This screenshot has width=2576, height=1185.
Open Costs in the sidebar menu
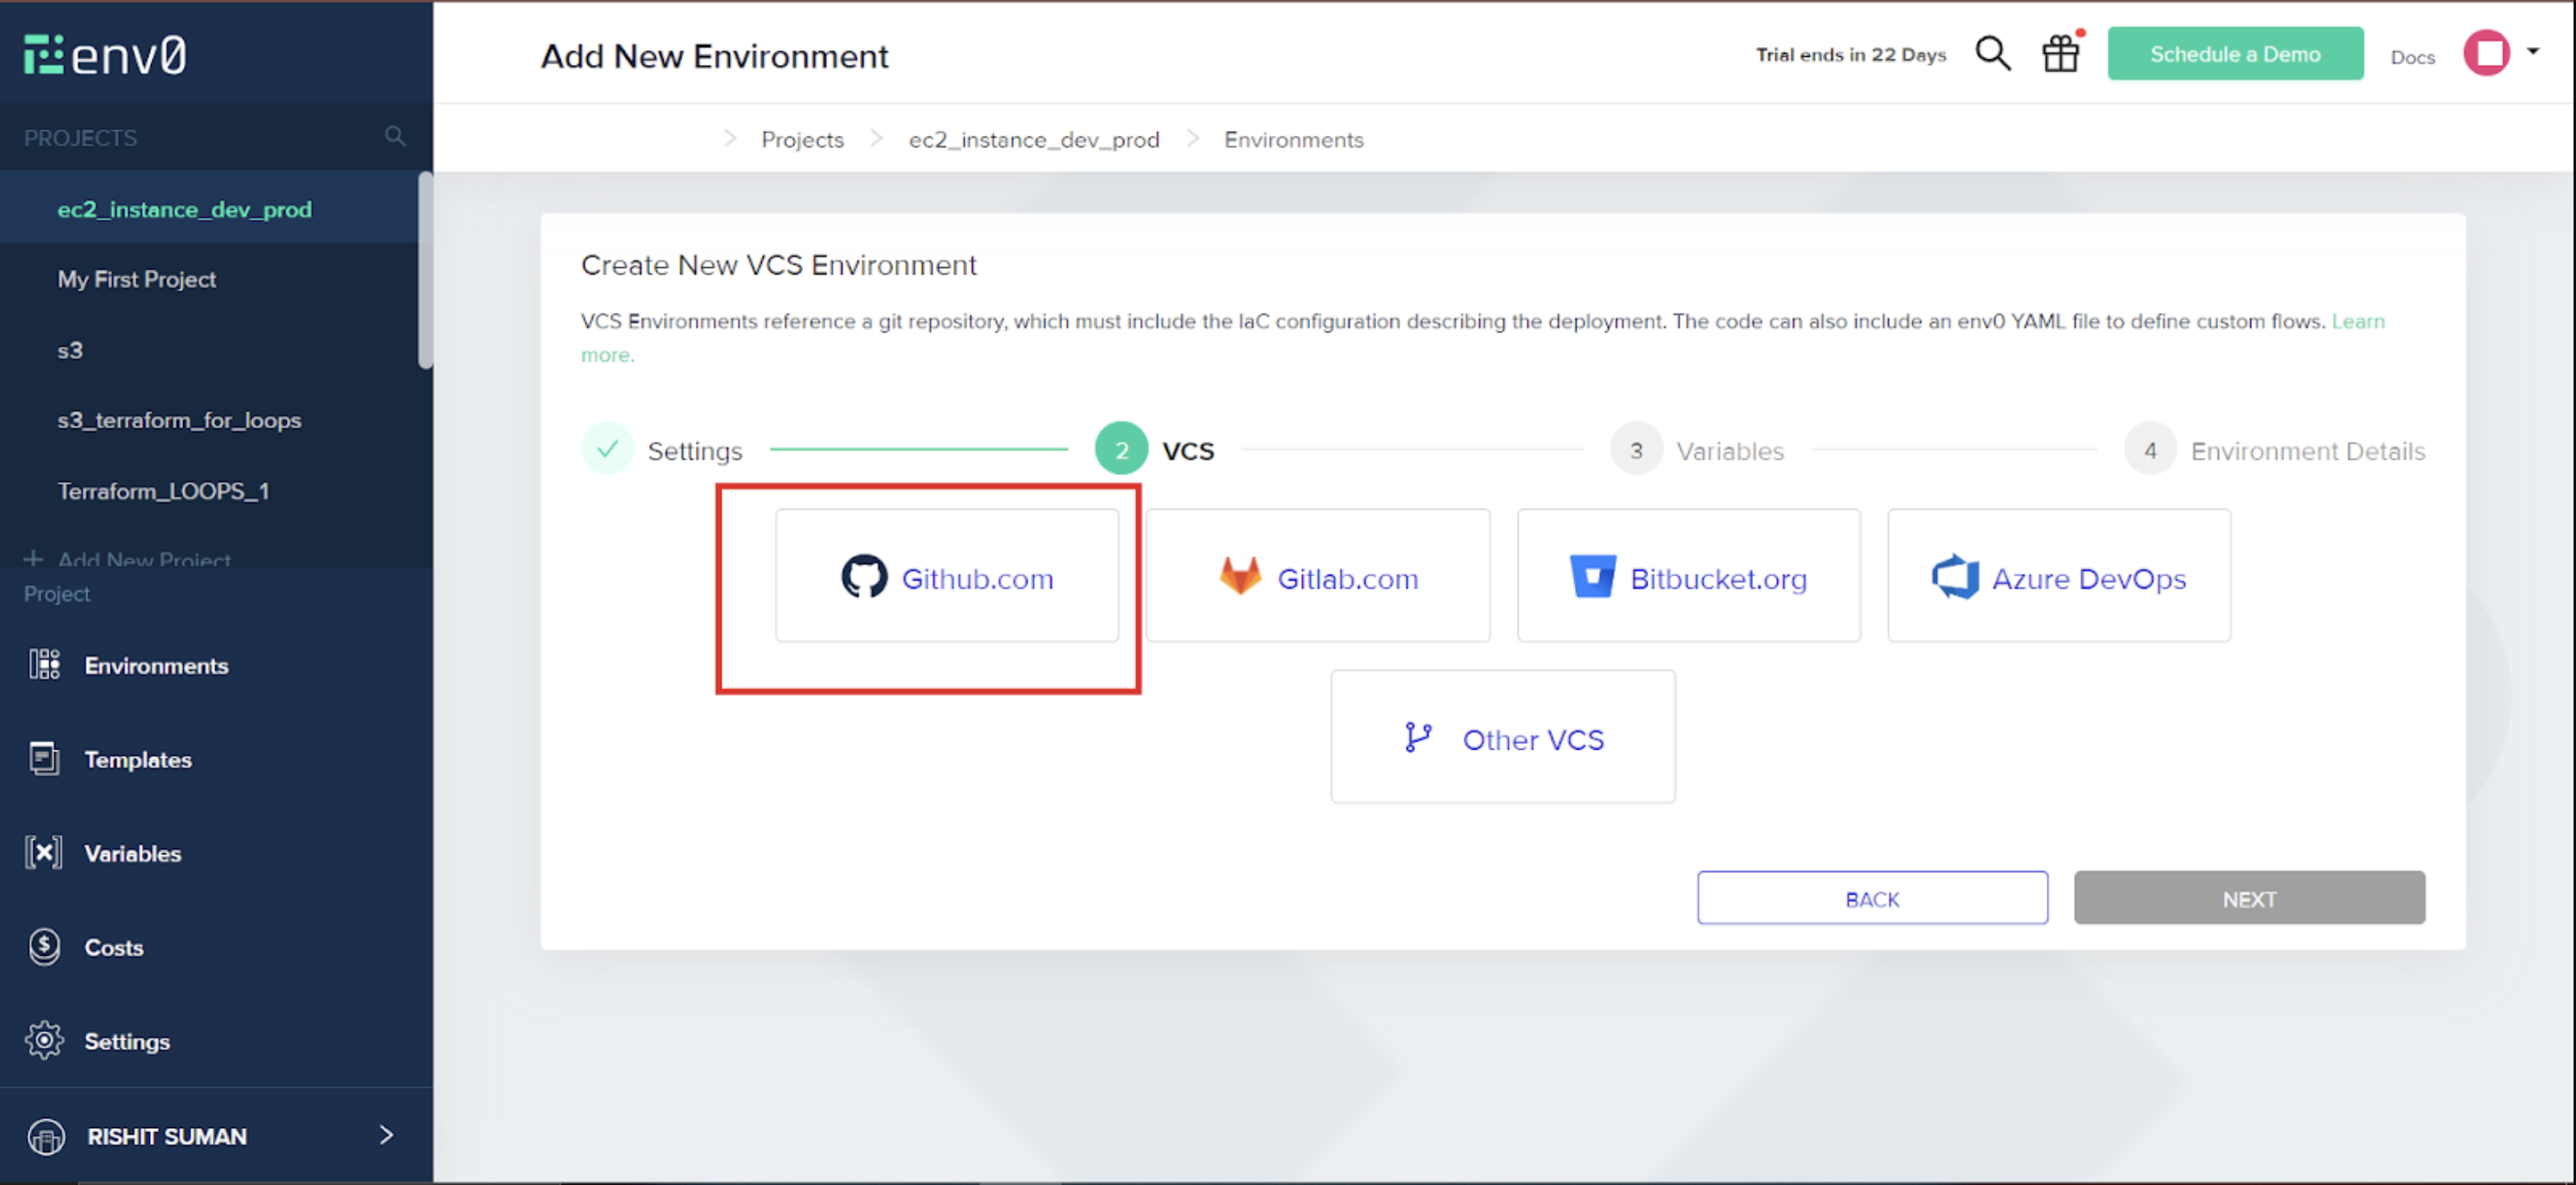tap(114, 947)
